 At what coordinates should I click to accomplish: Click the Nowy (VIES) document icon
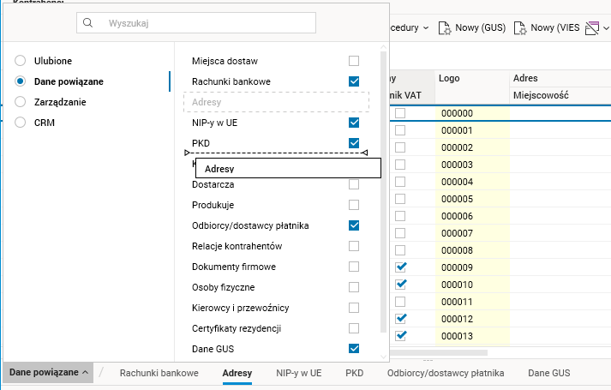point(520,28)
